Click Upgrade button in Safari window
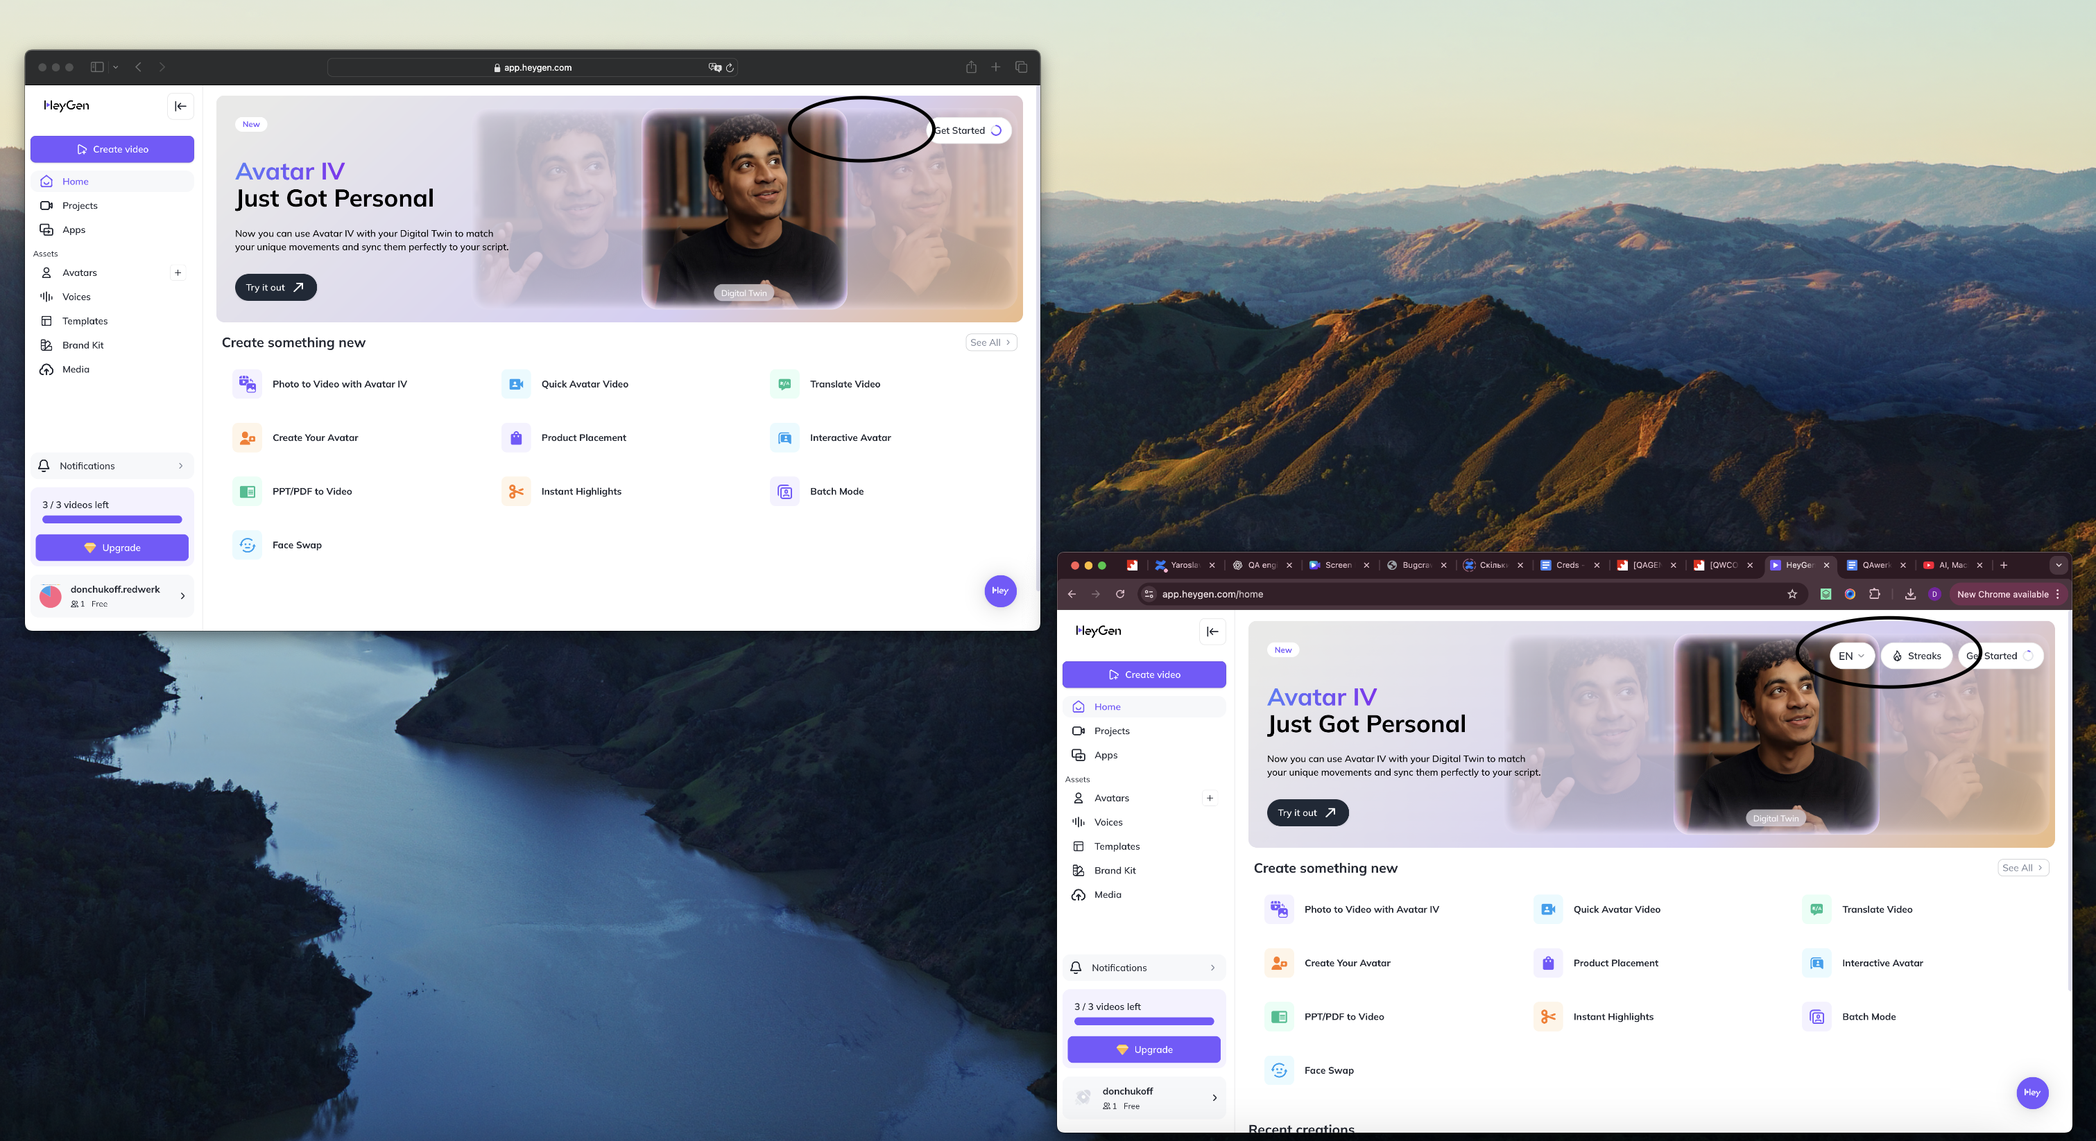Image resolution: width=2096 pixels, height=1141 pixels. tap(112, 548)
